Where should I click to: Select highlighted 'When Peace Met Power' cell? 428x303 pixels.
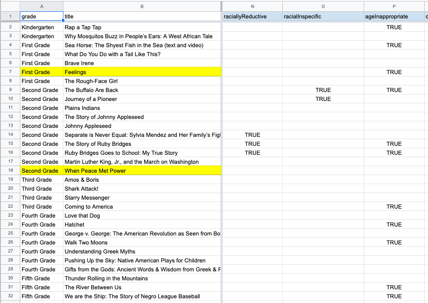[142, 170]
